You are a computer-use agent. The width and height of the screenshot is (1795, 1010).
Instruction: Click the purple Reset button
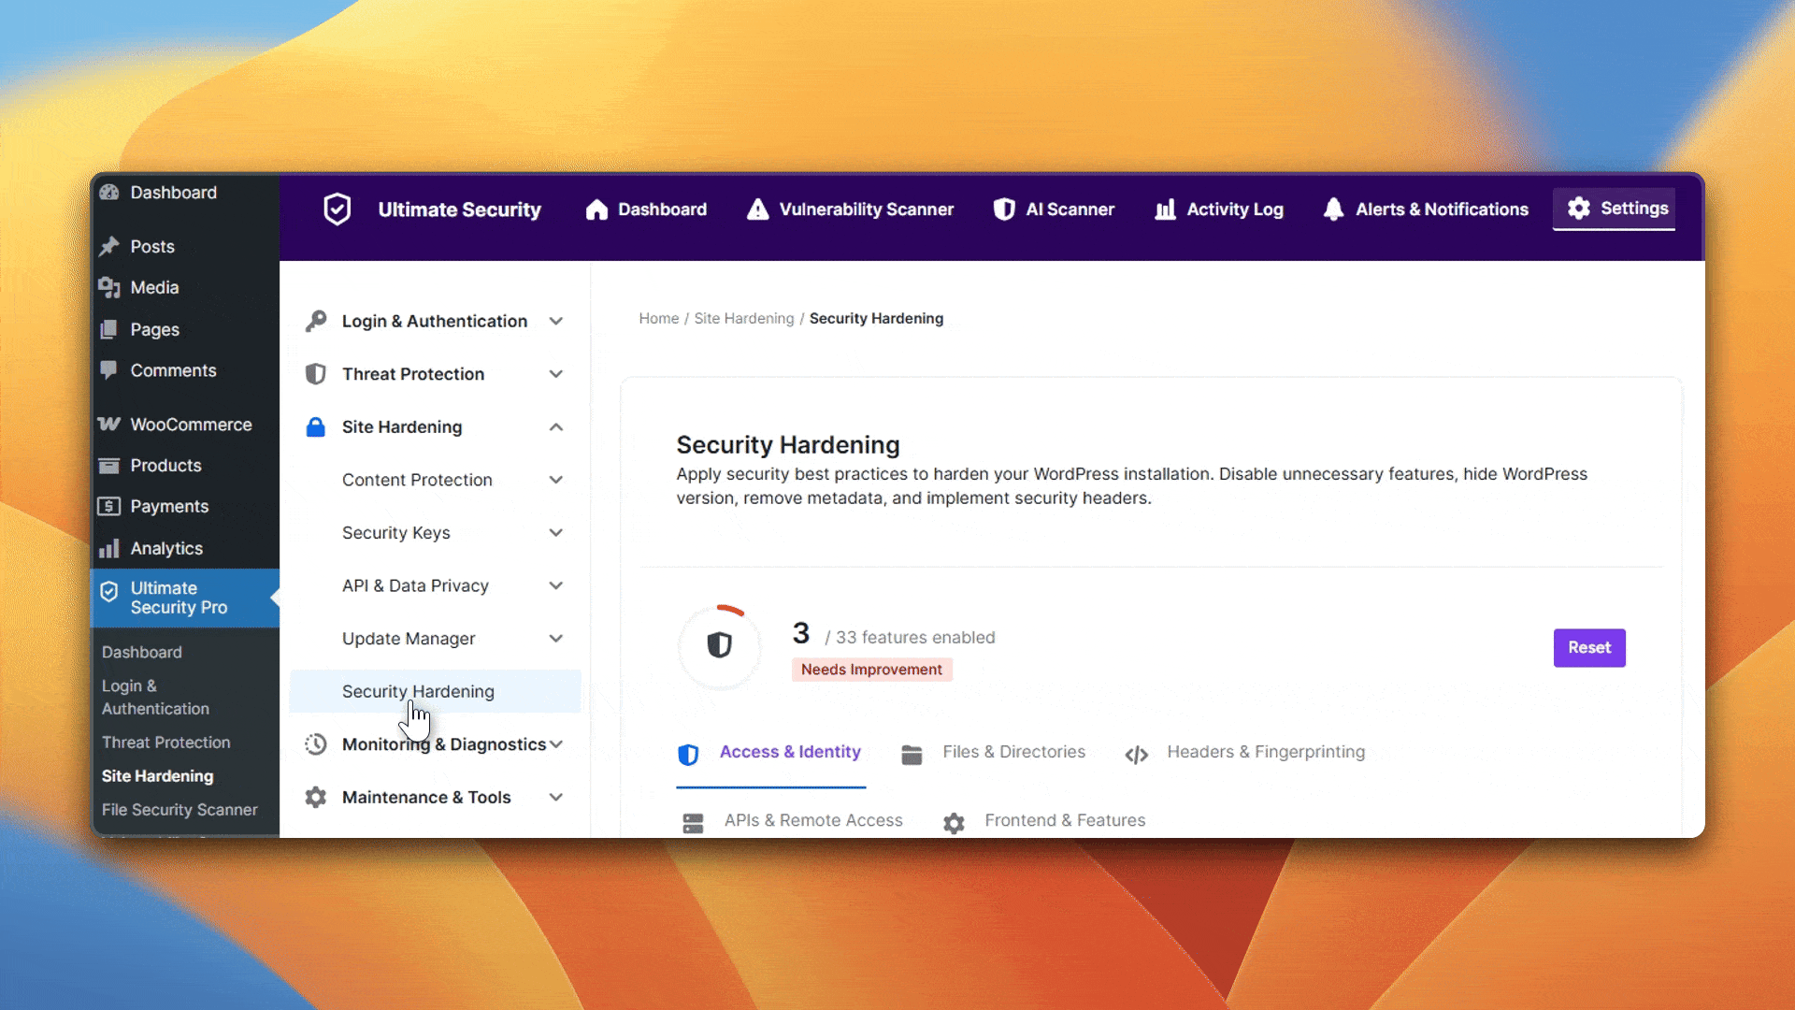1589,647
